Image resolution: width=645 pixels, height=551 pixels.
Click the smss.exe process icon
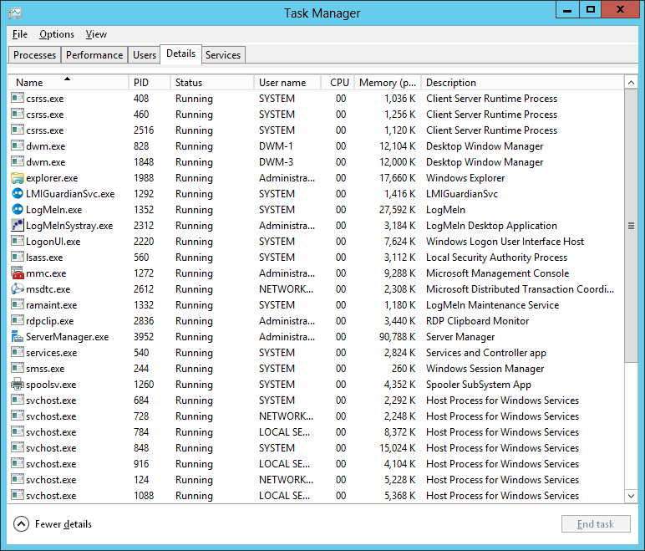click(18, 369)
